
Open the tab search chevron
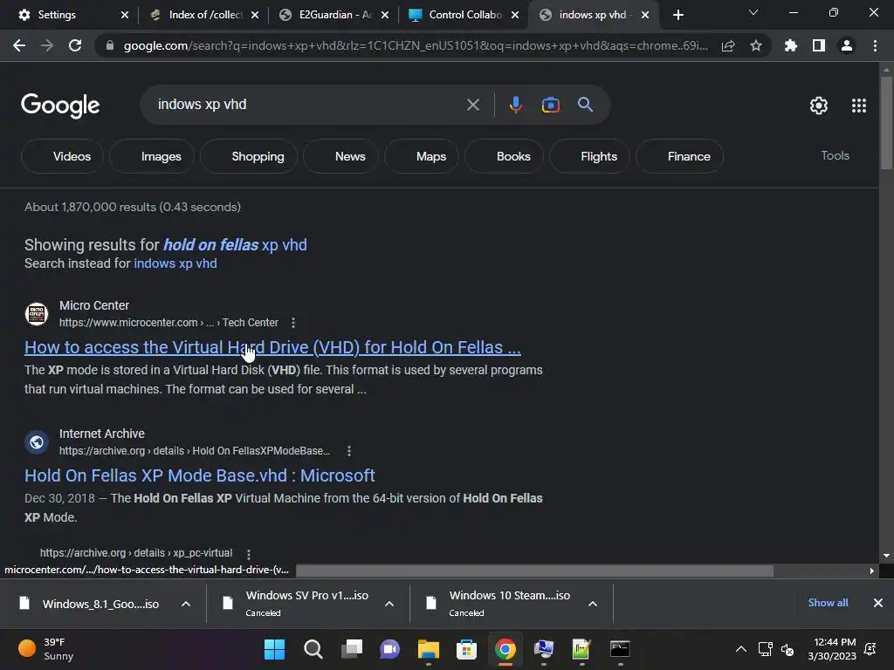(x=753, y=12)
